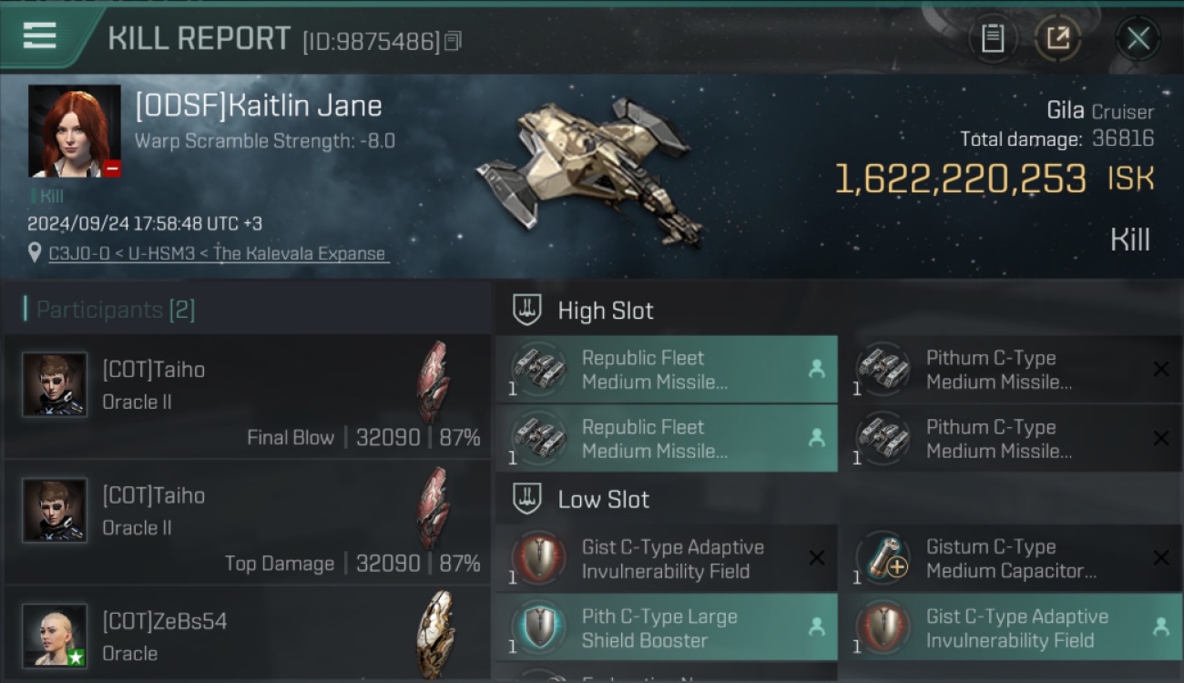Close the kill report window

pos(1138,38)
